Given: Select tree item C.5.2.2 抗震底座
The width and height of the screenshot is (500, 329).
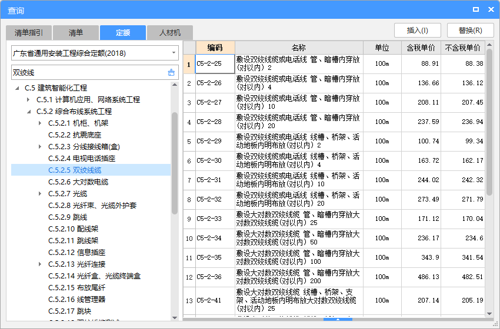Looking at the screenshot, I should pos(75,135).
